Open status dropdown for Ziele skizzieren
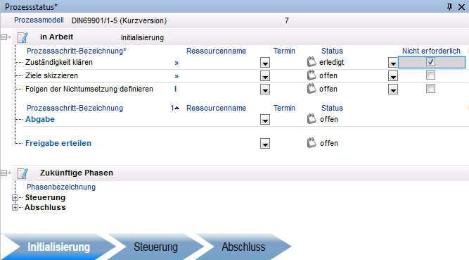Viewport: 469px width, 260px height. tap(393, 76)
